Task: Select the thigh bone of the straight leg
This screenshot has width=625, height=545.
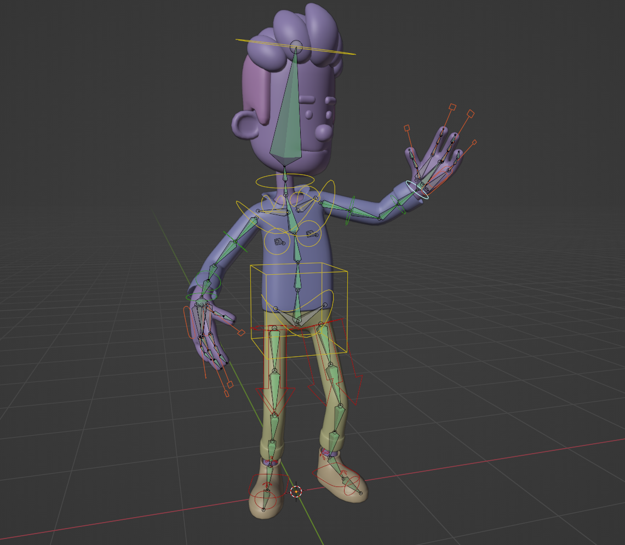Action: [x=274, y=349]
